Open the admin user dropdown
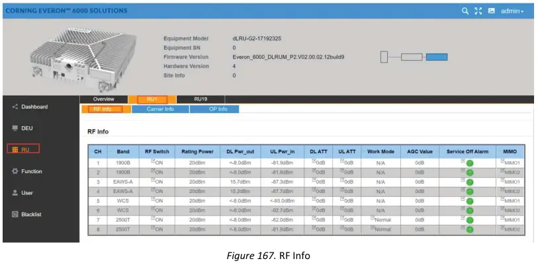The height and width of the screenshot is (265, 538). 512,11
